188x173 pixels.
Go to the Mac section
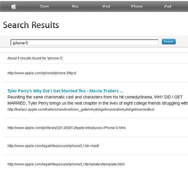(75, 6)
